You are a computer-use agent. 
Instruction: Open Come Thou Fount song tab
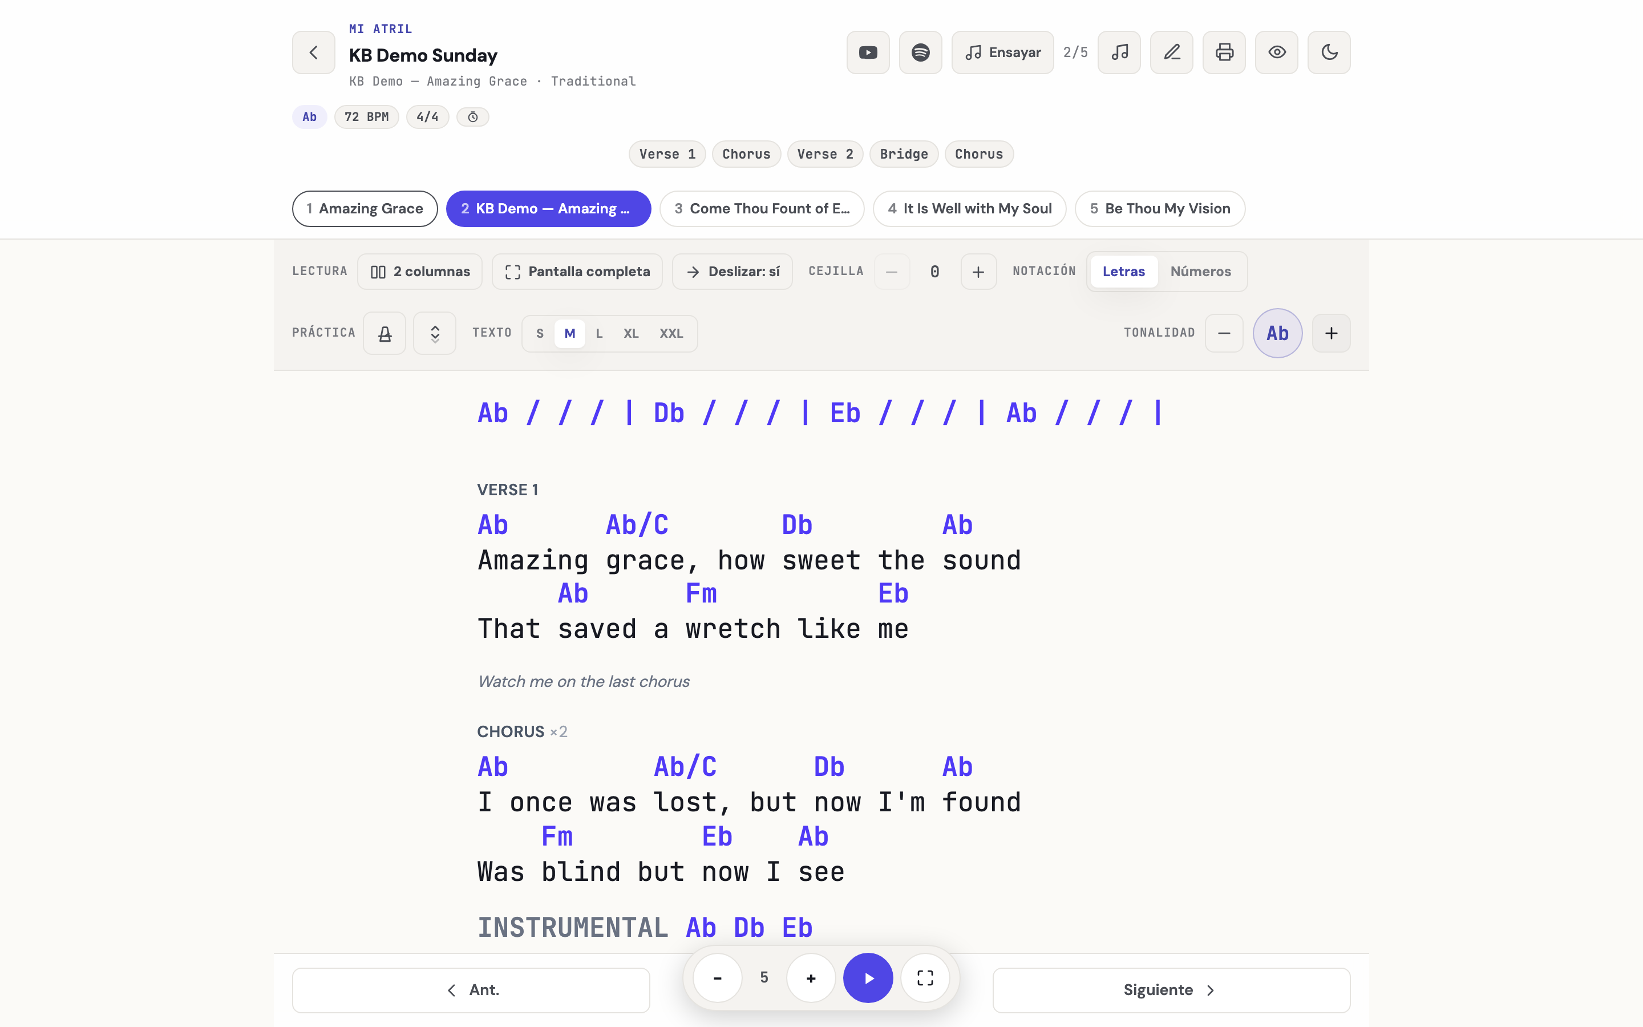click(762, 208)
